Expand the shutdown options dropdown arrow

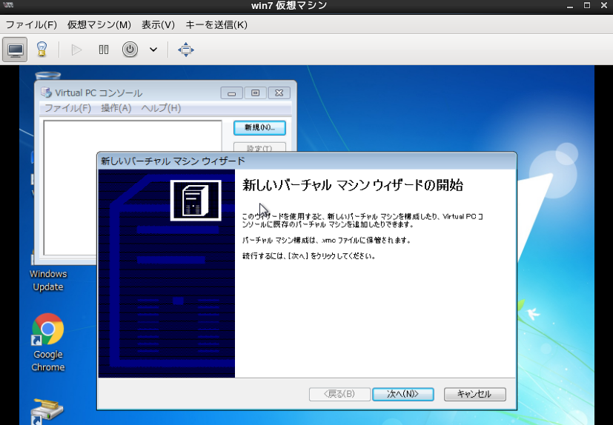point(153,50)
